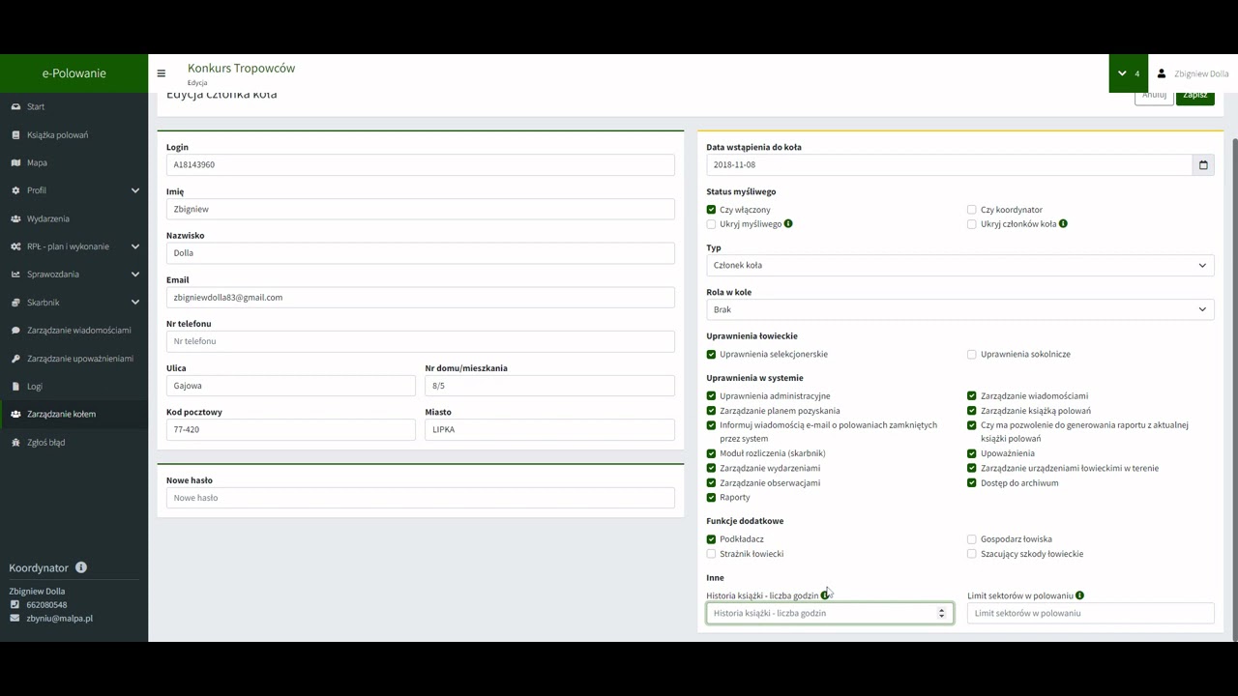This screenshot has width=1238, height=696.
Task: Uncheck the Podkładacz checkbox
Action: click(712, 539)
